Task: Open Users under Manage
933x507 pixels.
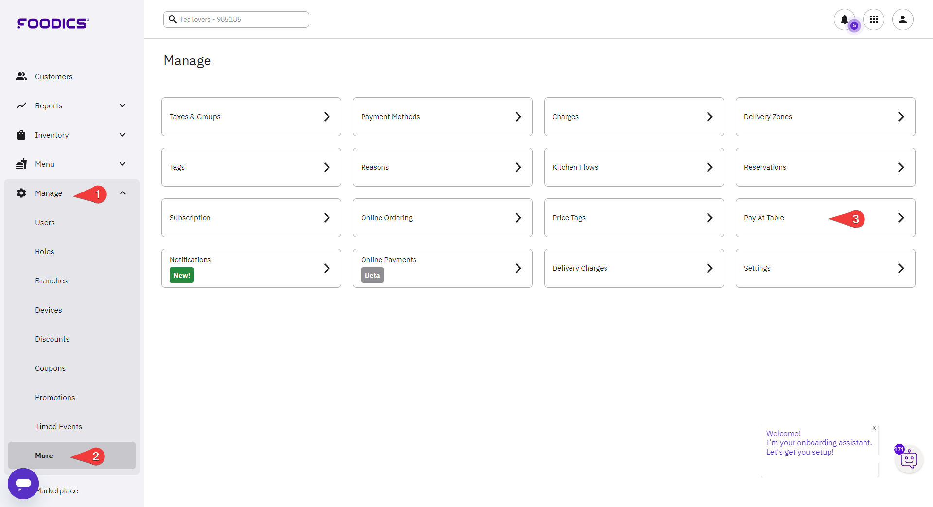Action: 45,223
